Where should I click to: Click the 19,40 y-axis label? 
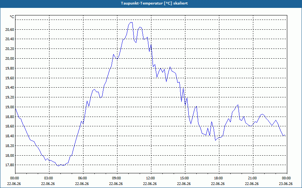10,88
